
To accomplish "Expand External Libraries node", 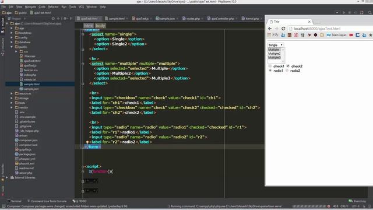I will [7, 177].
